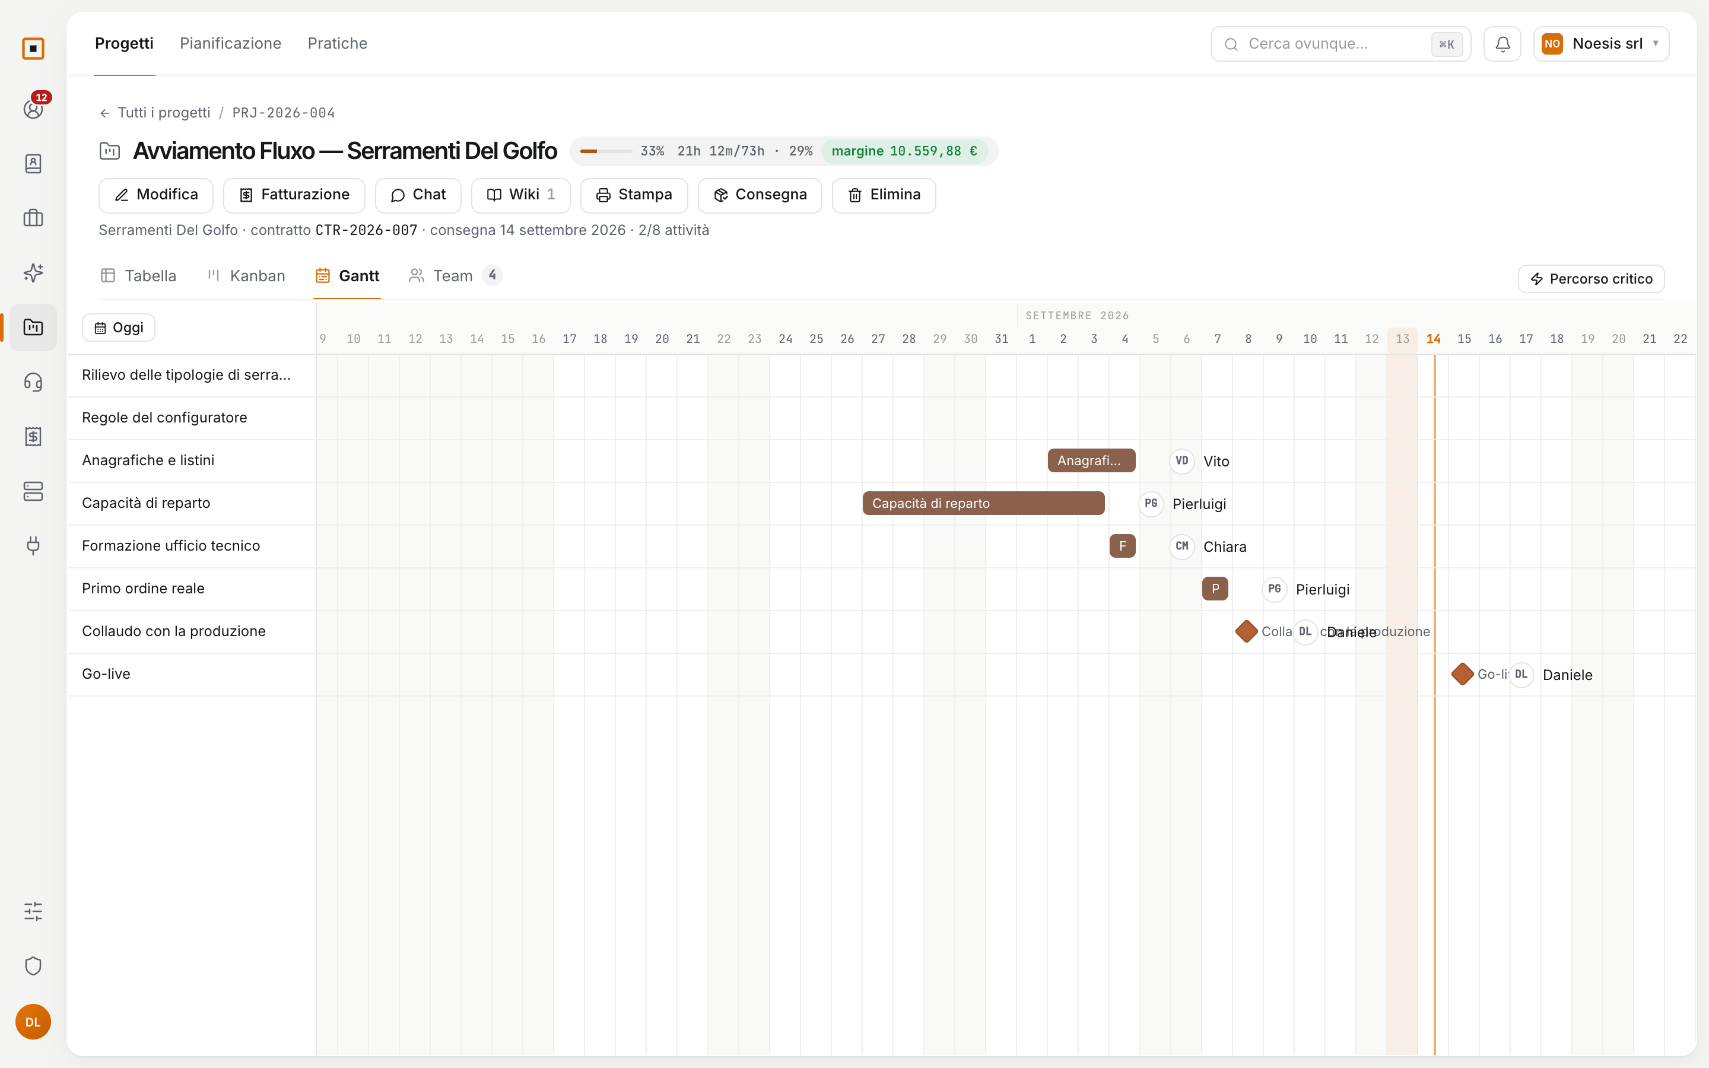Open the Tabella view tab

pyautogui.click(x=138, y=276)
